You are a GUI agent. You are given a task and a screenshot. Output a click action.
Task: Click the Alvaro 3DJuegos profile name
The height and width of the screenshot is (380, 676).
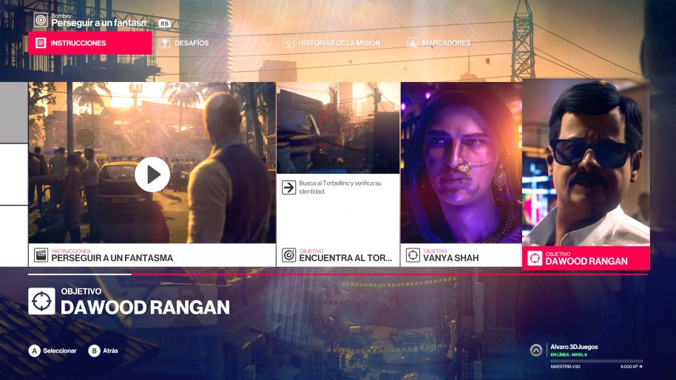coord(574,347)
